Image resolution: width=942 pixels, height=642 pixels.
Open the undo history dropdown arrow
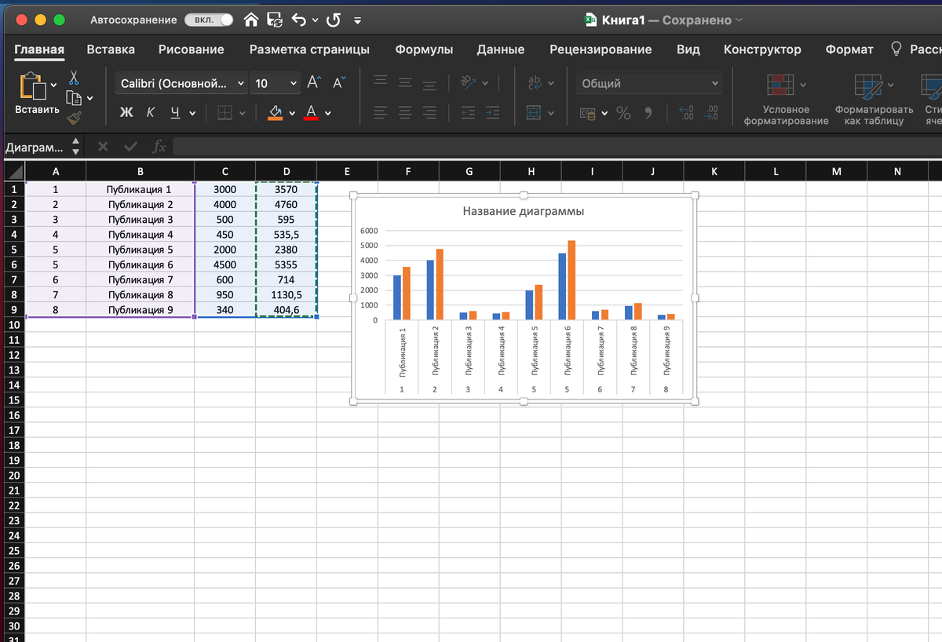[x=315, y=21]
